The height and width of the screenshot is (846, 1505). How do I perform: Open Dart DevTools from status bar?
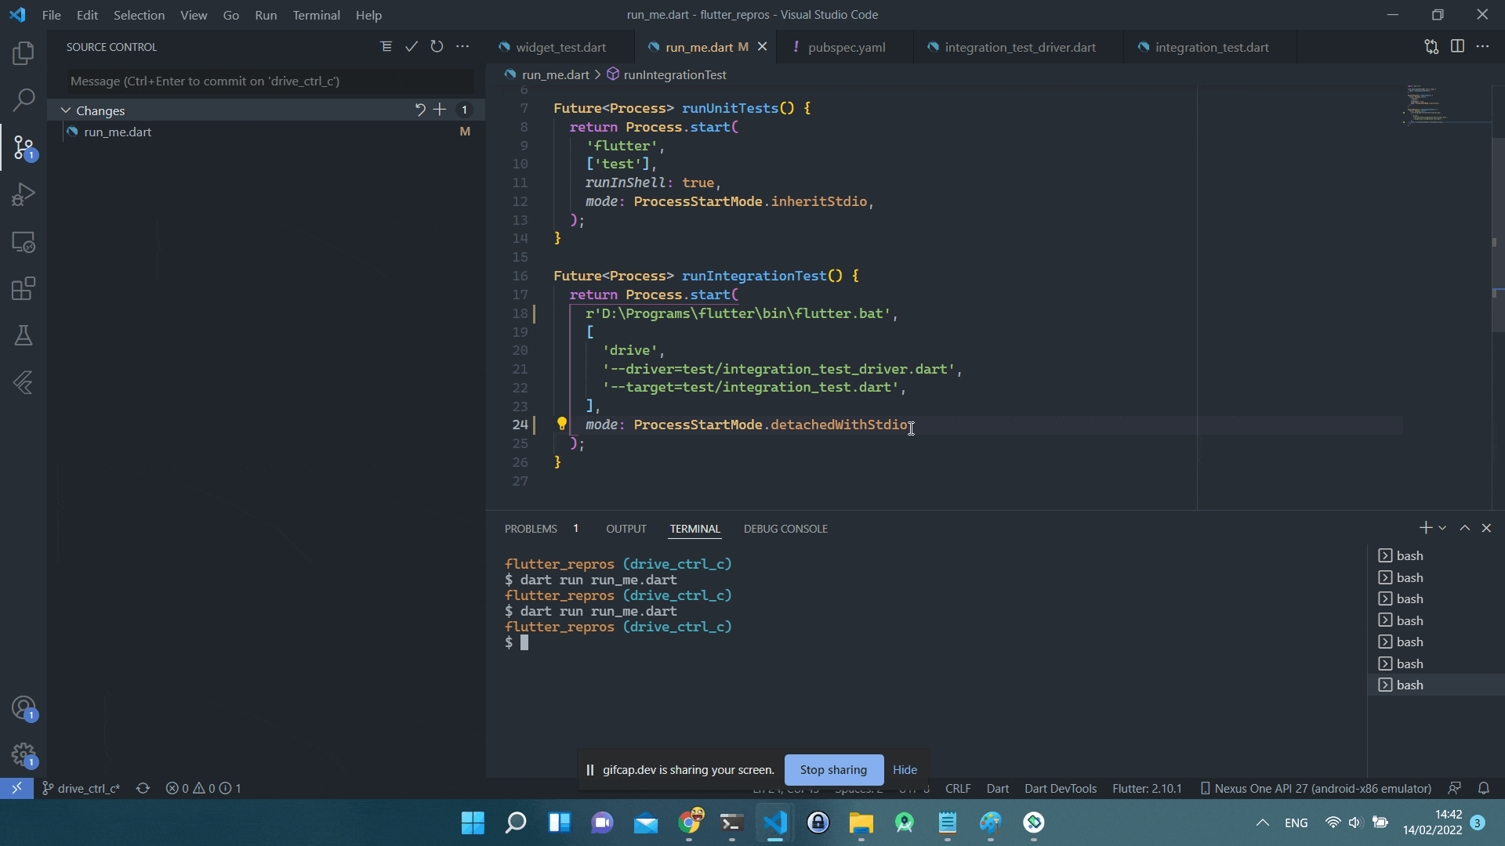(1060, 789)
